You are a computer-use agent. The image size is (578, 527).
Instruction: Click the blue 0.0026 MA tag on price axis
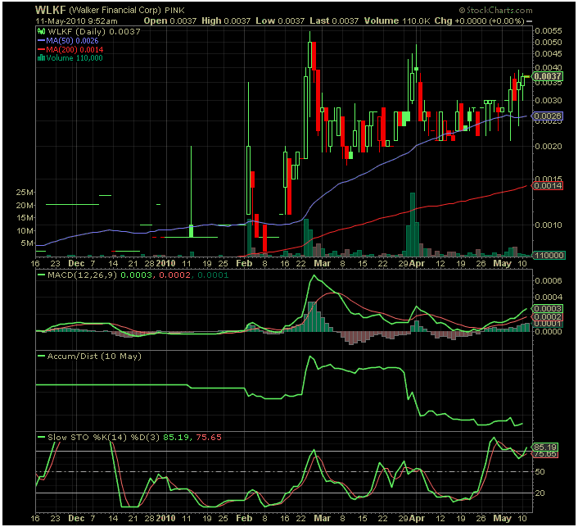[548, 116]
